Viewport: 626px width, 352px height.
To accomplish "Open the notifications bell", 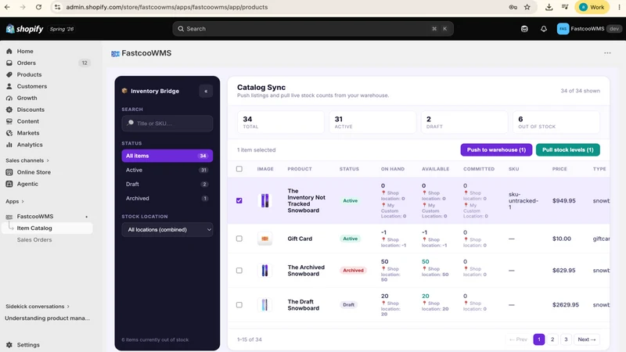I will [543, 29].
